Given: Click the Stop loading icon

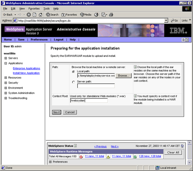Looking at the screenshot, I should coord(29,15).
